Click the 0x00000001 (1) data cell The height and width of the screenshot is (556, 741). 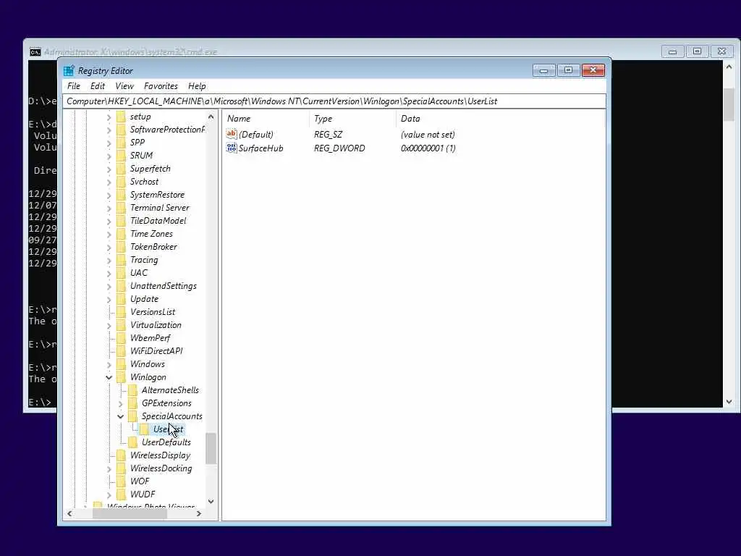(428, 148)
